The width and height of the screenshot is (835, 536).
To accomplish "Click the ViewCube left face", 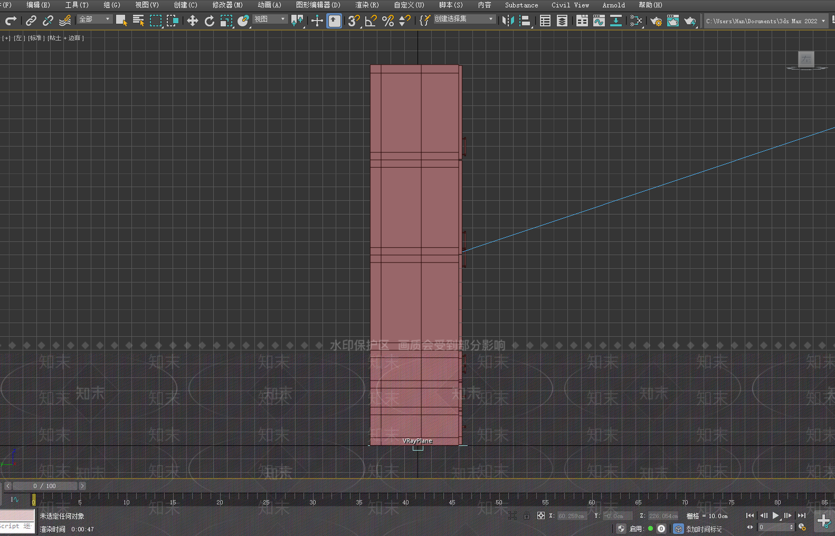I will 806,59.
